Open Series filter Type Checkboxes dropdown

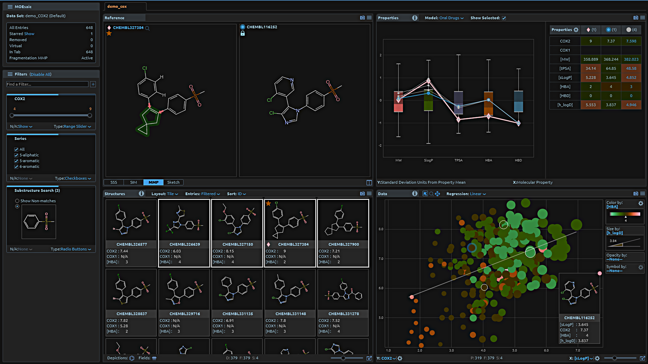(78, 179)
